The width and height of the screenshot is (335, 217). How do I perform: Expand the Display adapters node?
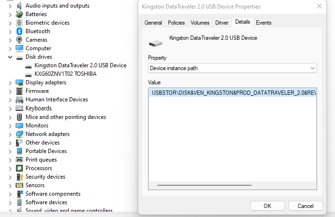tap(10, 83)
